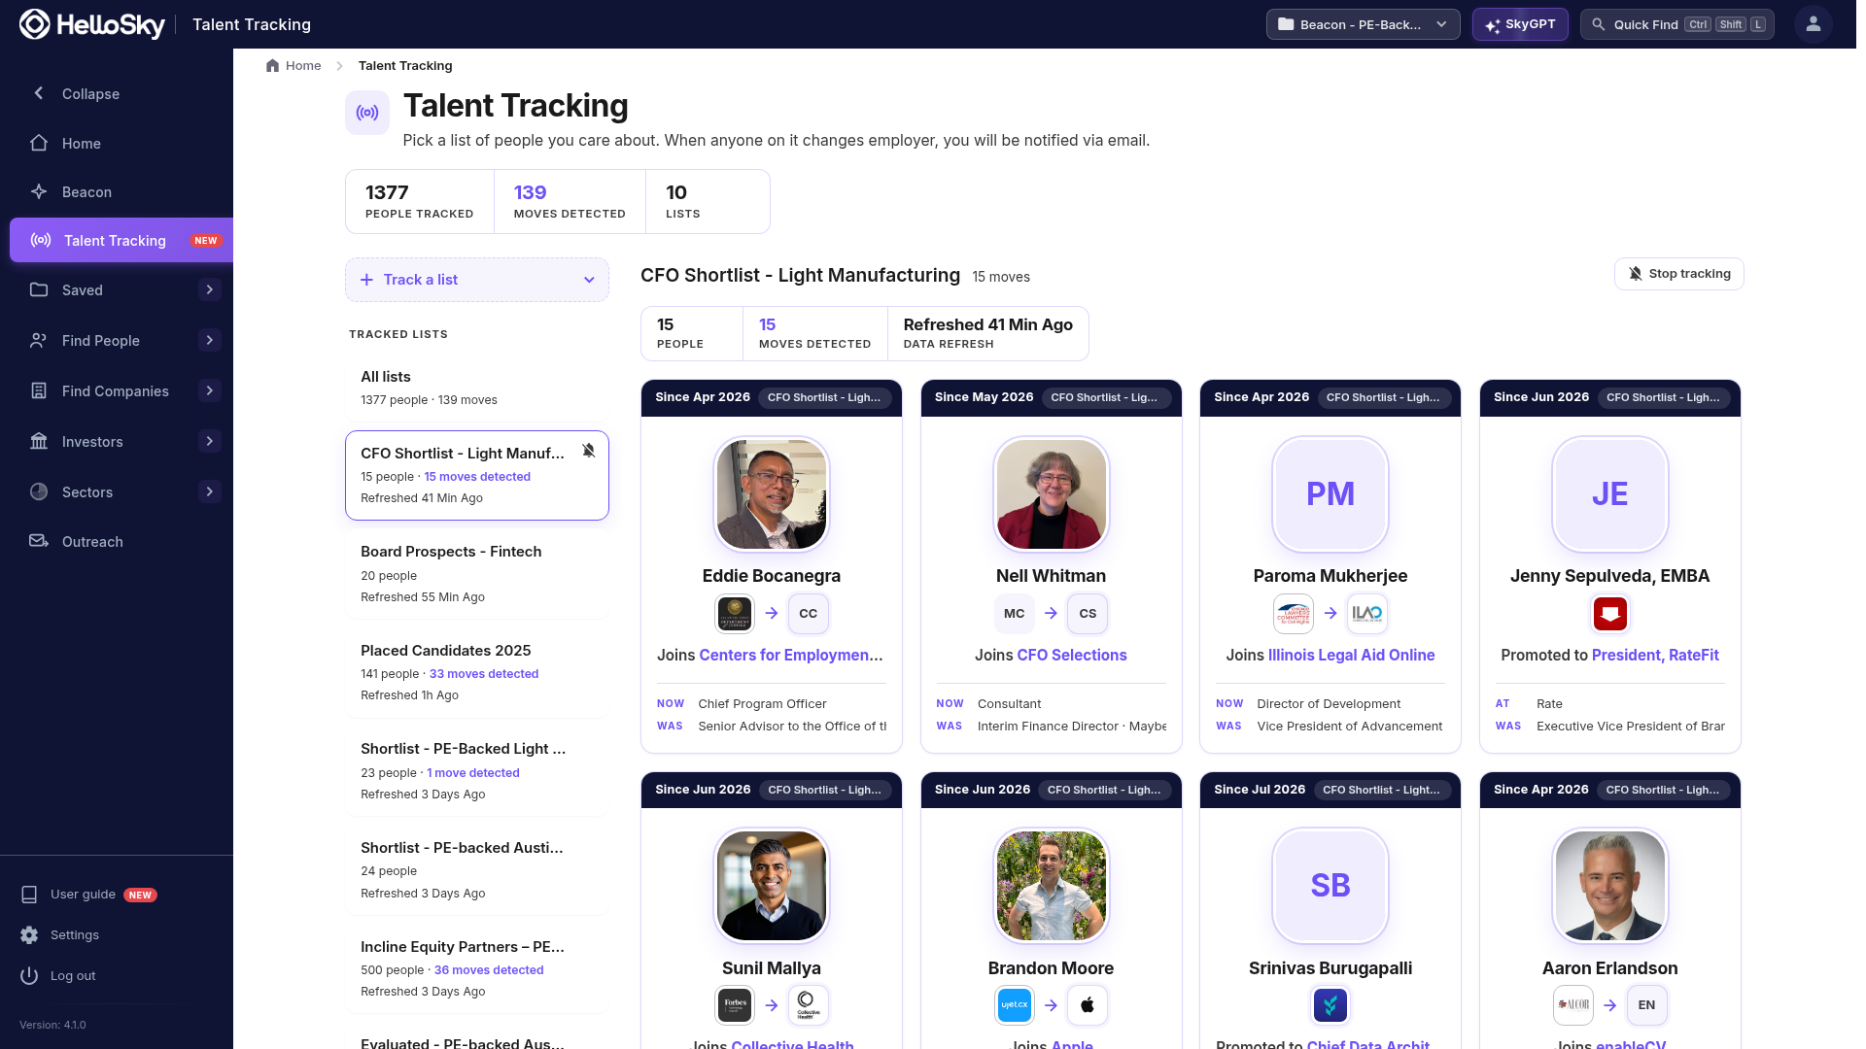Click the CC company icon for Eddie Bocanegra
The height and width of the screenshot is (1049, 1866).
(x=809, y=613)
